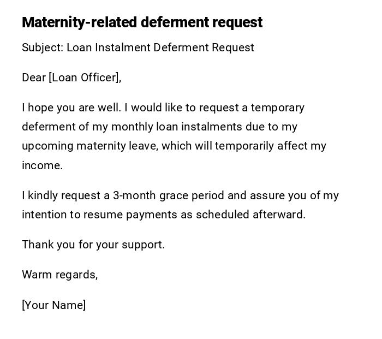Click the word "Dear" in the greeting

pyautogui.click(x=33, y=78)
